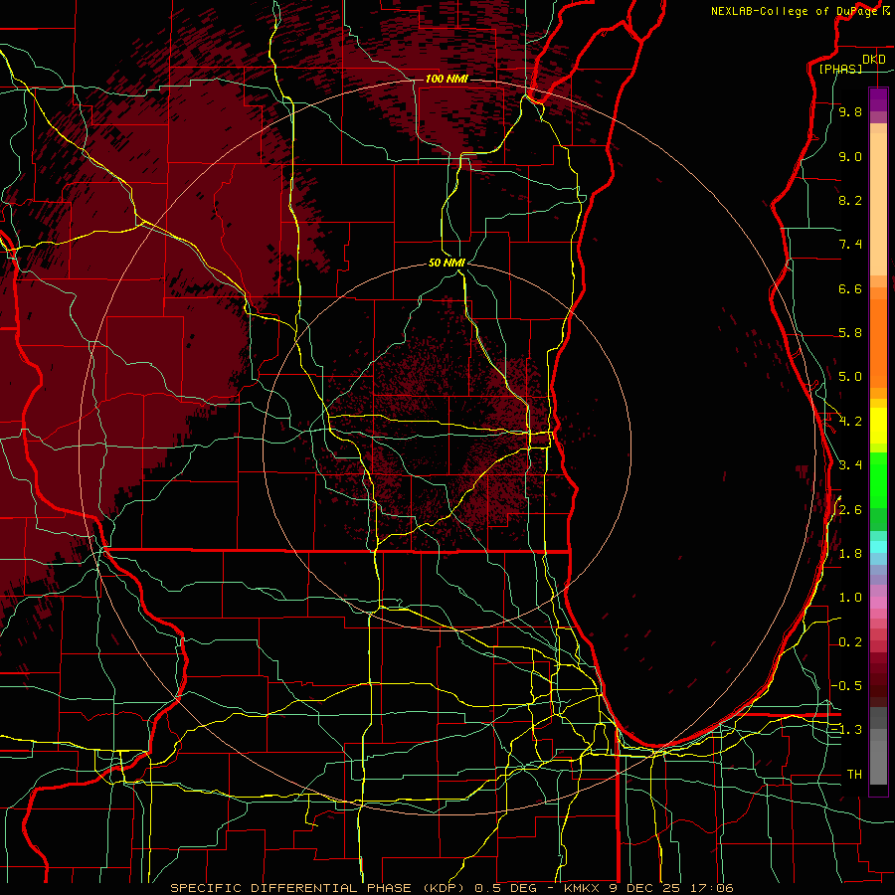The width and height of the screenshot is (895, 895).
Task: Click the 9.8 scale value
Action: [850, 111]
